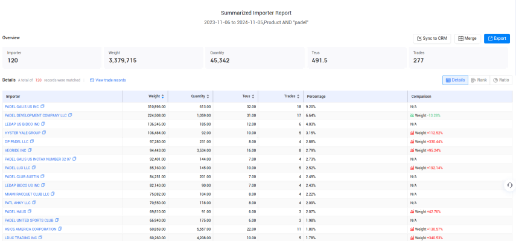Copy icon beside PADEL CLUB AUSTIN

[x=42, y=176]
